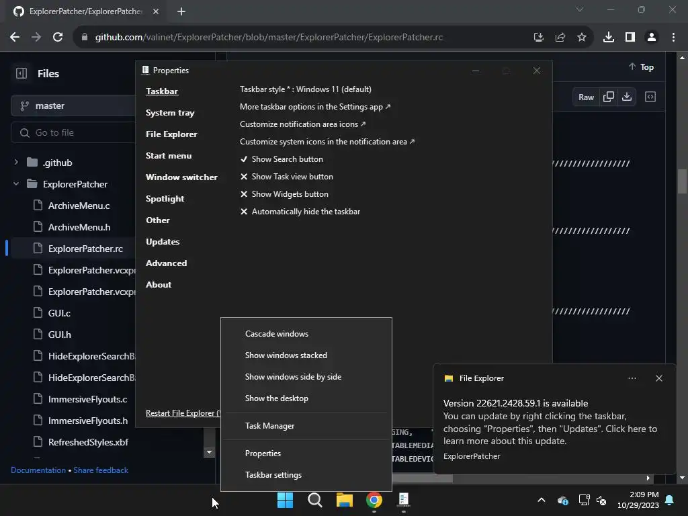Select Properties in the context menu
Image resolution: width=688 pixels, height=516 pixels.
pyautogui.click(x=306, y=454)
